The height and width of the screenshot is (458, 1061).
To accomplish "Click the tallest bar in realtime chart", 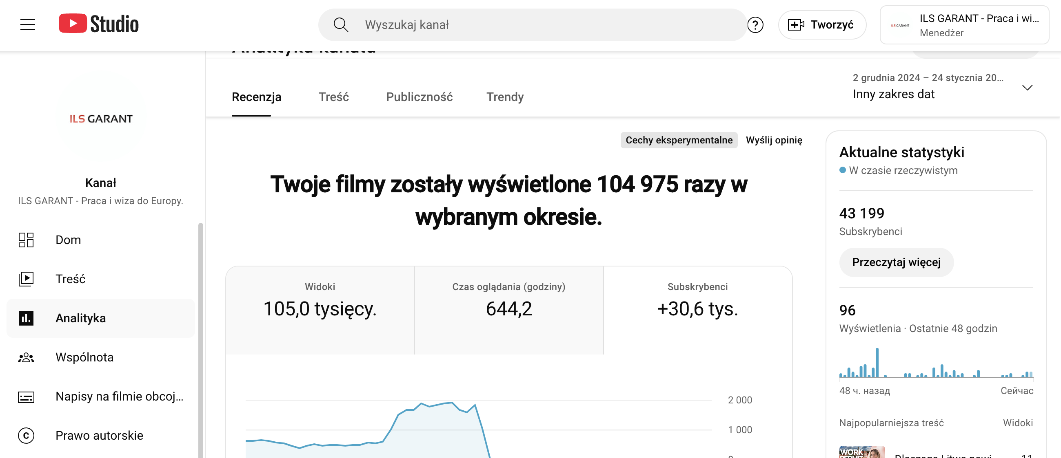I will [x=877, y=362].
